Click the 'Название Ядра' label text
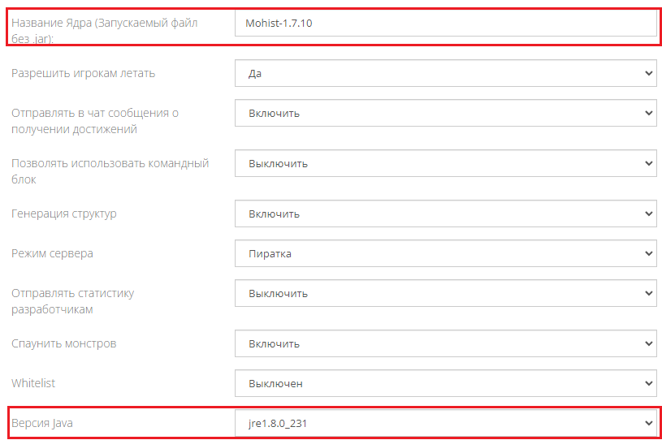The width and height of the screenshot is (662, 440). click(104, 30)
